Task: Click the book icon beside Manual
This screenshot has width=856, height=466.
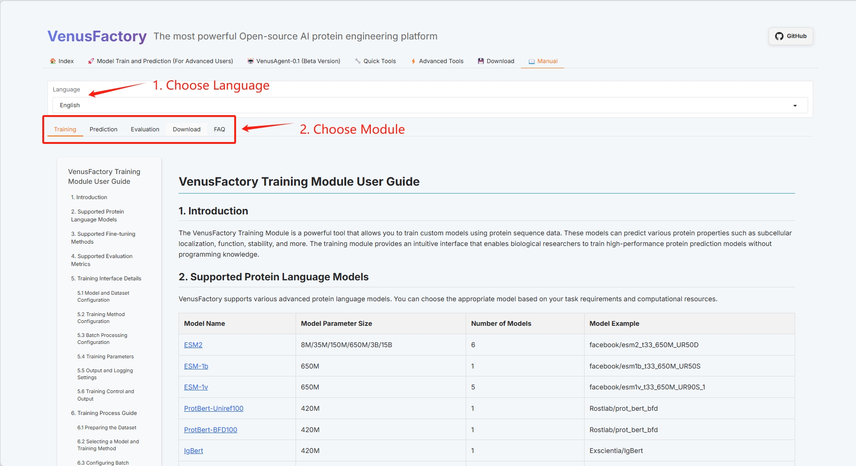Action: point(532,61)
